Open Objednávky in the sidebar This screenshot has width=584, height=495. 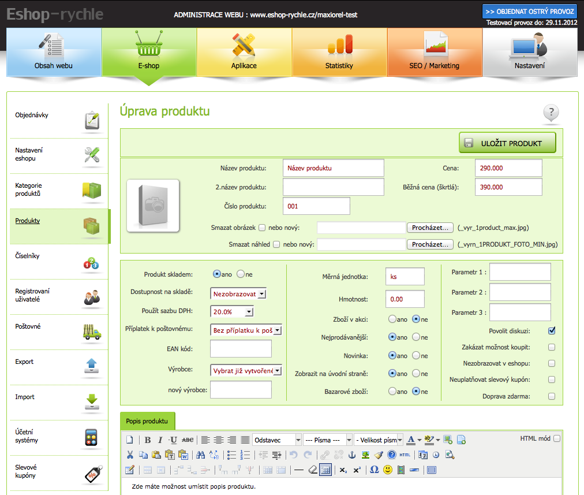tap(58, 121)
